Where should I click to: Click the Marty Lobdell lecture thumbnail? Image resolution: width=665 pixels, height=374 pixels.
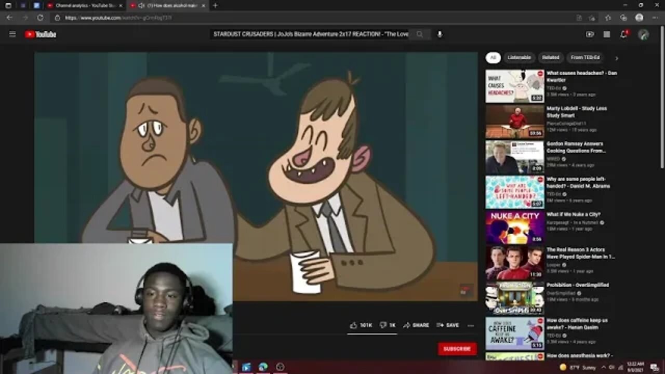point(515,122)
